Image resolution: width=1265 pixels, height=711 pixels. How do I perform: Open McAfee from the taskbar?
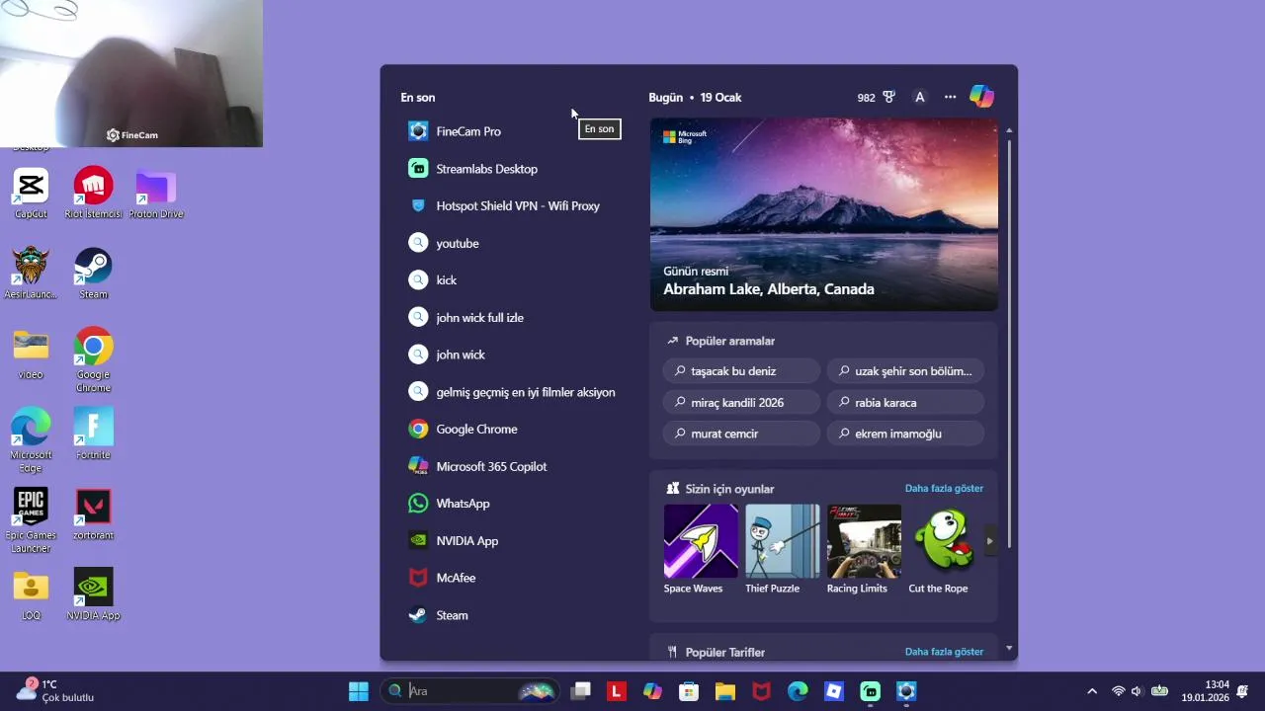[761, 691]
